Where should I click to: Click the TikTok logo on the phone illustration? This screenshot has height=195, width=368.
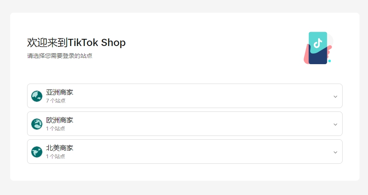[318, 43]
